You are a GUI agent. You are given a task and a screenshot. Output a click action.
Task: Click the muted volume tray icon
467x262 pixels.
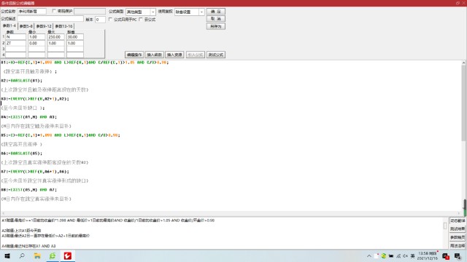click(406, 256)
